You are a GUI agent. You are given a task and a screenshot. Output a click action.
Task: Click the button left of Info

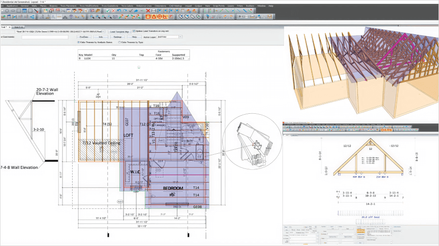tap(84, 37)
